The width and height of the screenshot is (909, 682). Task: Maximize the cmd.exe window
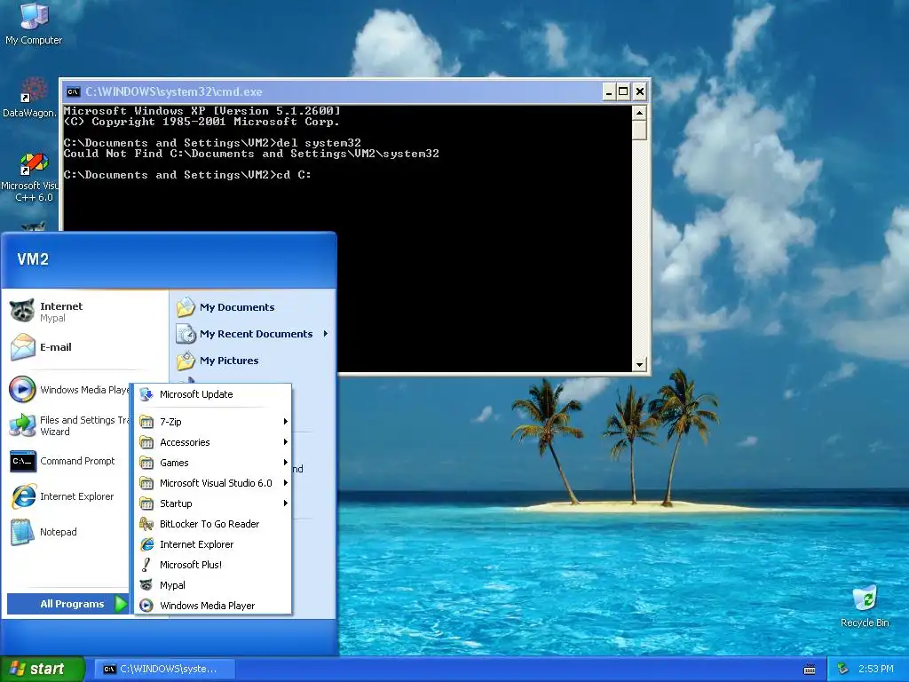623,91
